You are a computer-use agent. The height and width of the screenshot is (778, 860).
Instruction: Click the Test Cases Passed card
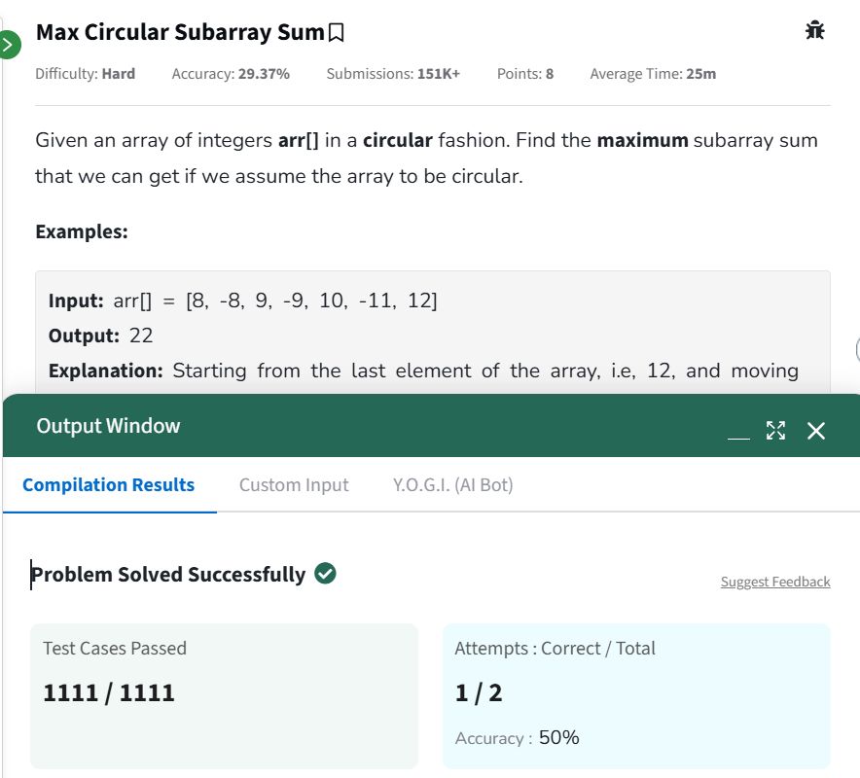click(x=224, y=695)
